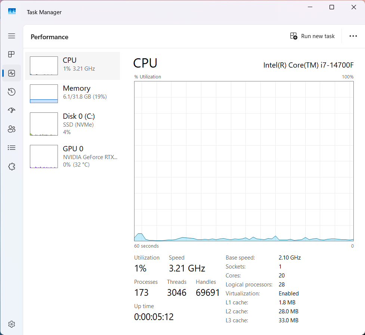Click the Performance page heading
The image size is (365, 335).
click(x=49, y=37)
